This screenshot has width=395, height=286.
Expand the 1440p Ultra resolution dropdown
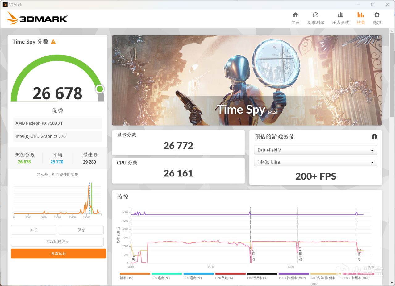point(315,162)
